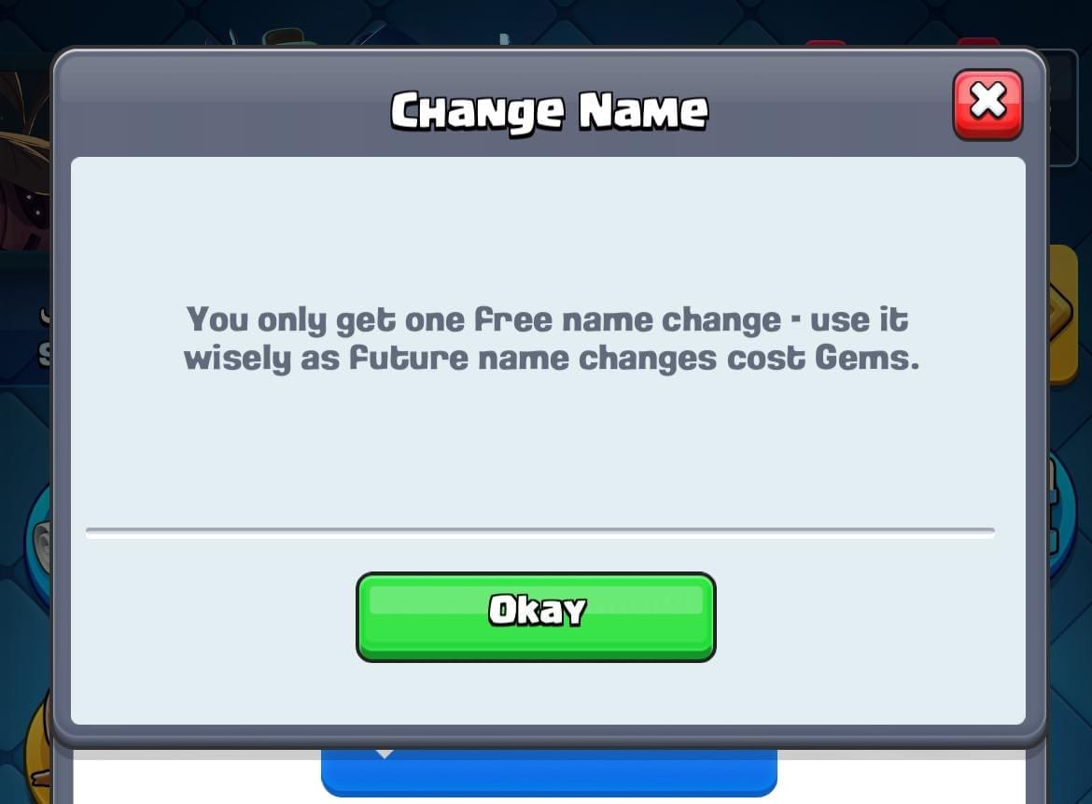
Task: Click the small white triangle on blue button
Action: pyautogui.click(x=385, y=754)
